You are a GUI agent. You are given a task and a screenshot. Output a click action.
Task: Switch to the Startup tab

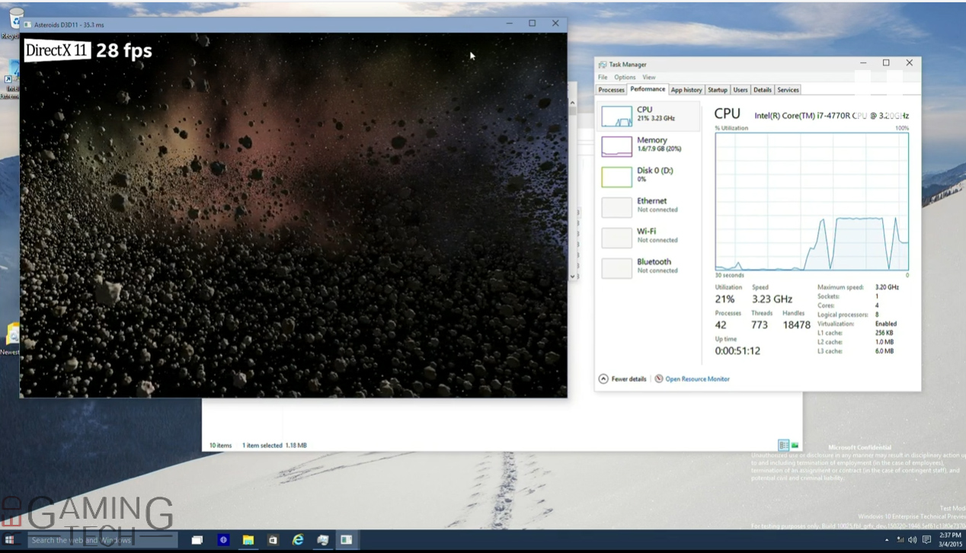(x=717, y=90)
